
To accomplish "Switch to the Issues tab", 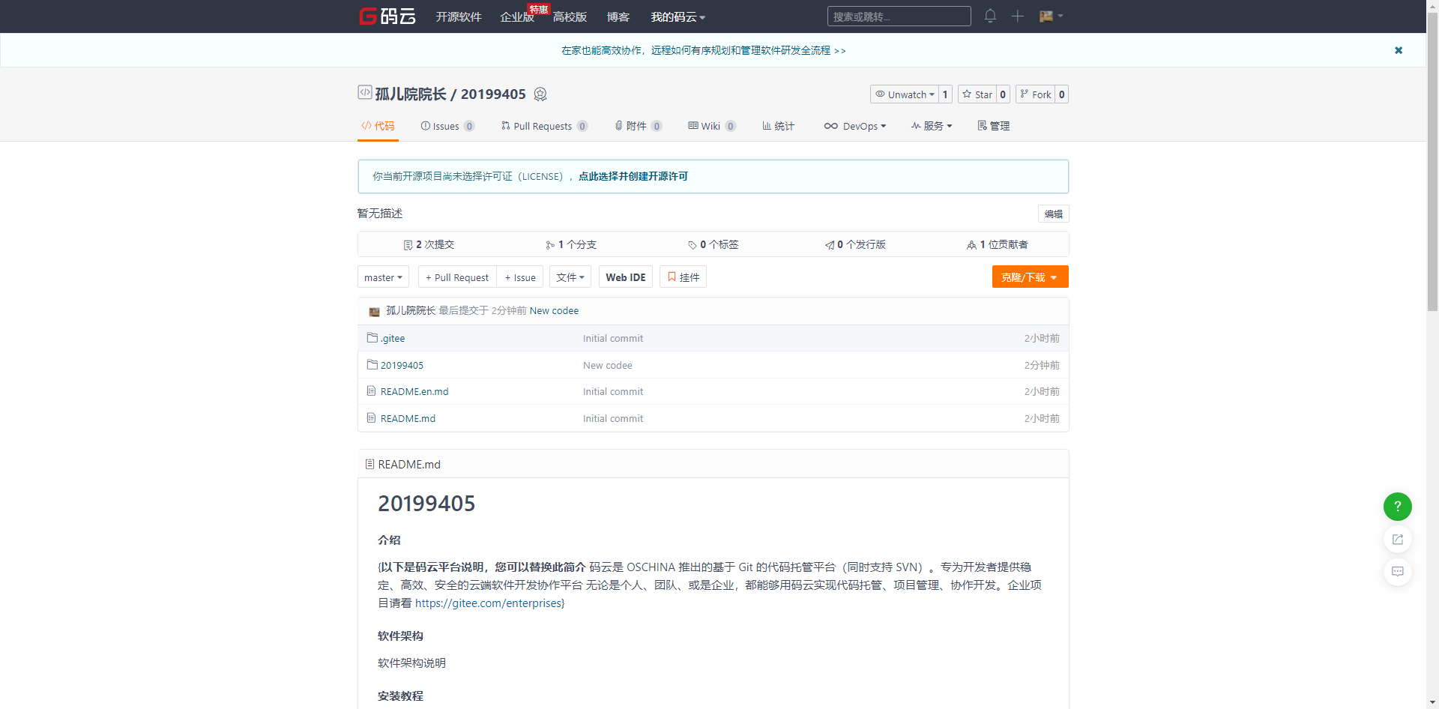I will [447, 126].
